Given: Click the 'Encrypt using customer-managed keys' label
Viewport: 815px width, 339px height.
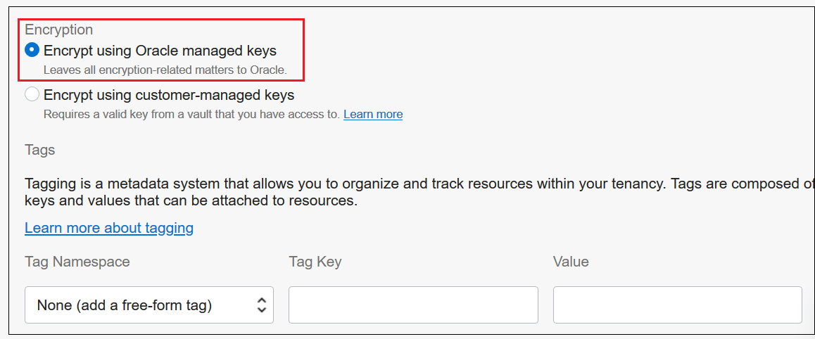Looking at the screenshot, I should point(169,94).
